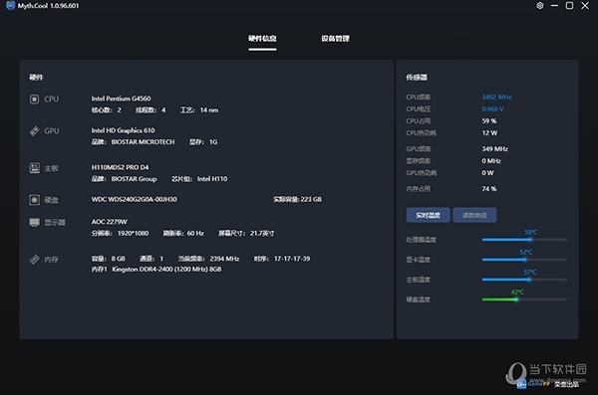The height and width of the screenshot is (395, 598).
Task: Click the BIOSTAR MICROTECH brand text
Action: [143, 142]
